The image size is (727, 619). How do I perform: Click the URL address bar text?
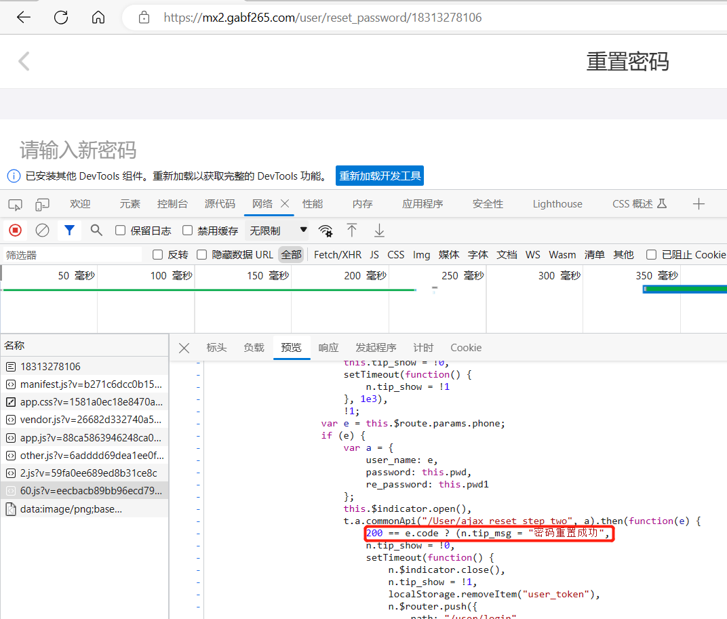tap(322, 18)
